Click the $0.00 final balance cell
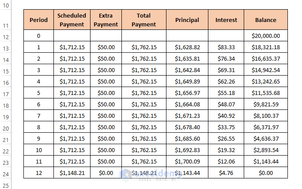The image size is (302, 189). 266,173
